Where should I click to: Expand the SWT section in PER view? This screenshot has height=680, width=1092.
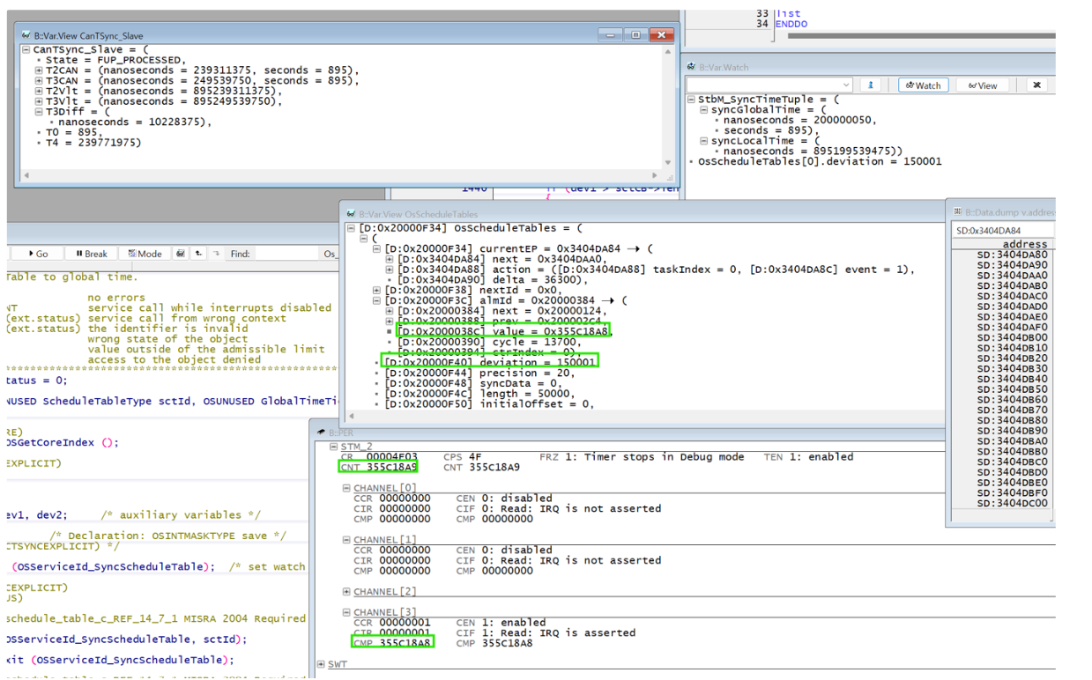321,663
